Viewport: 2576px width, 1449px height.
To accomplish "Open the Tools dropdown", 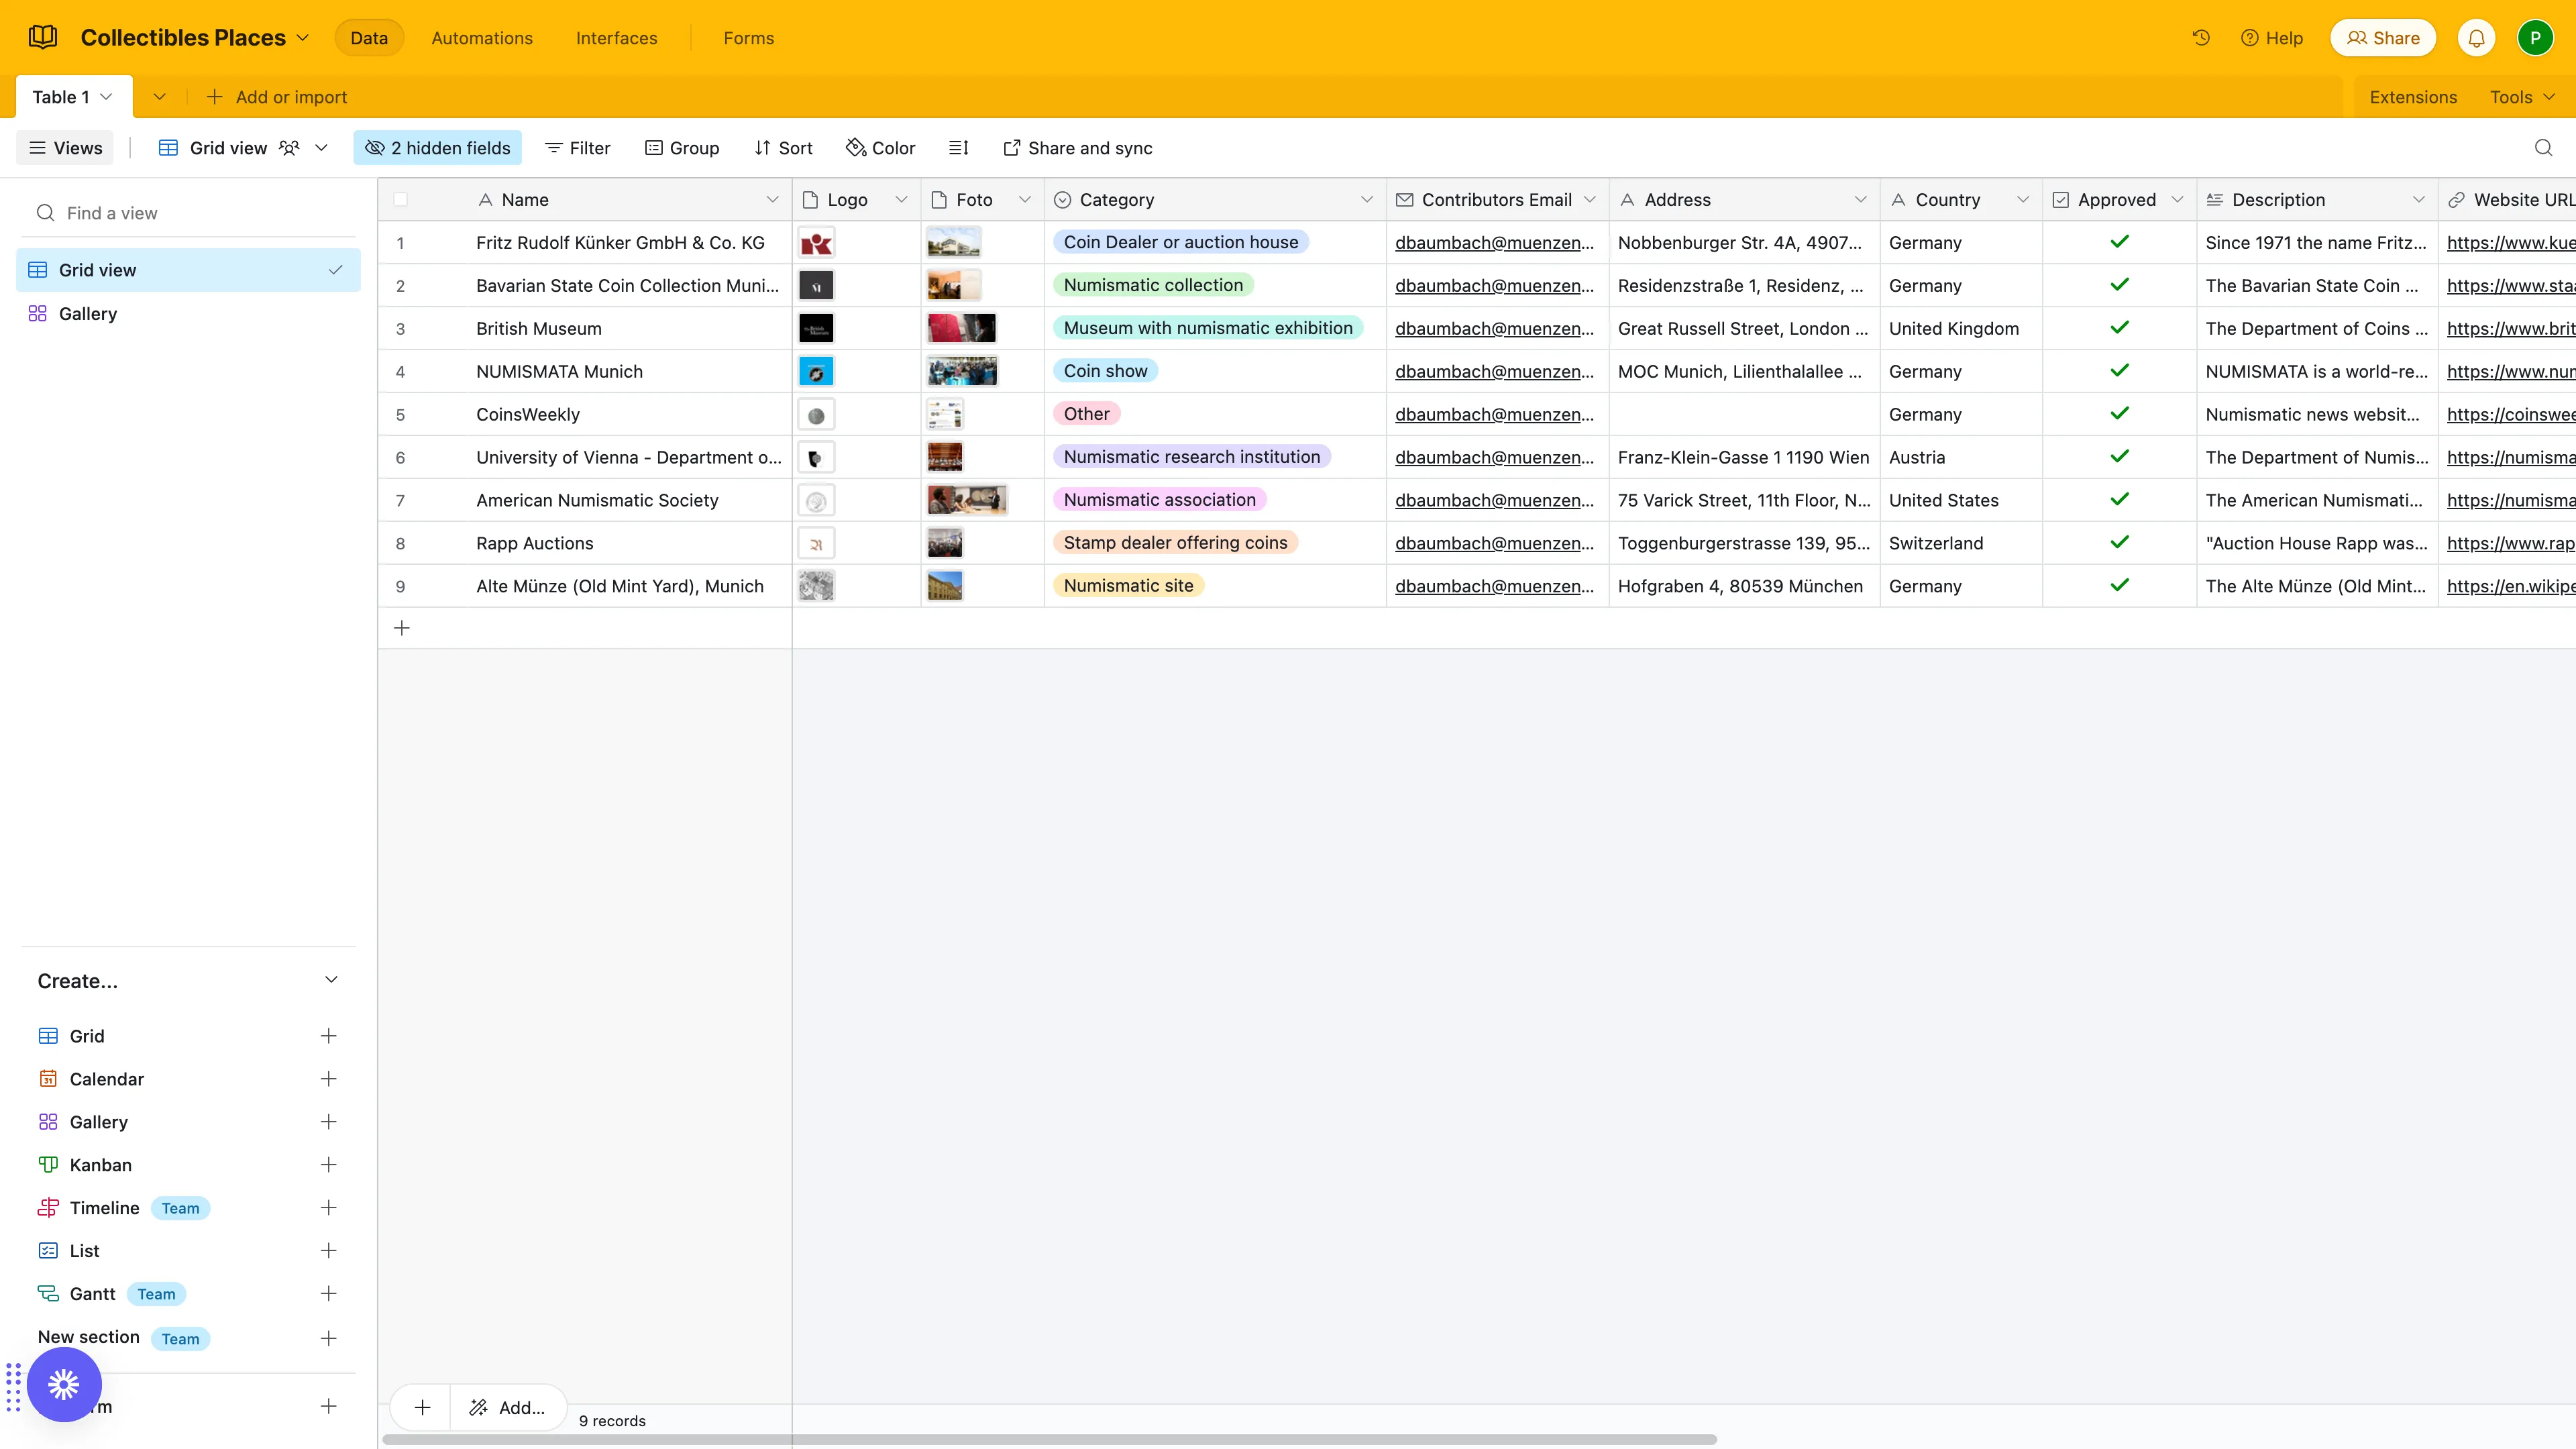I will 2522,97.
